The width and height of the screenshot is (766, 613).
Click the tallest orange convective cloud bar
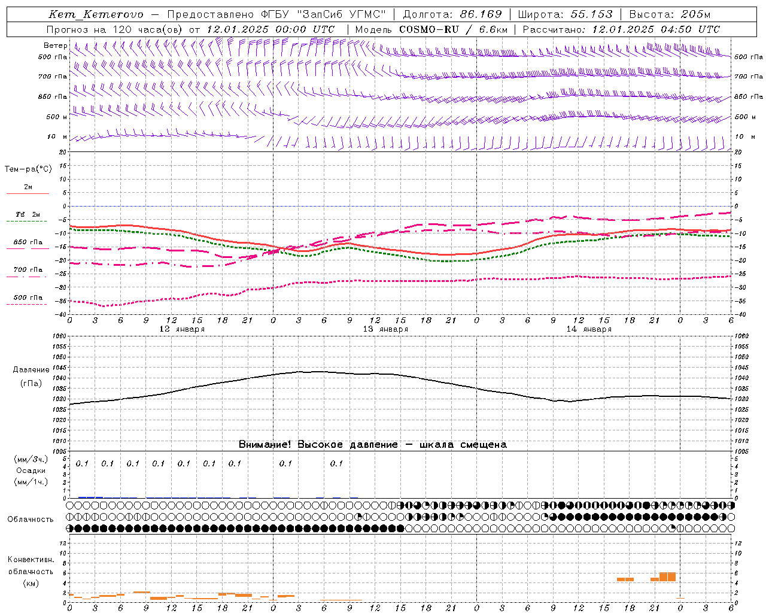667,577
